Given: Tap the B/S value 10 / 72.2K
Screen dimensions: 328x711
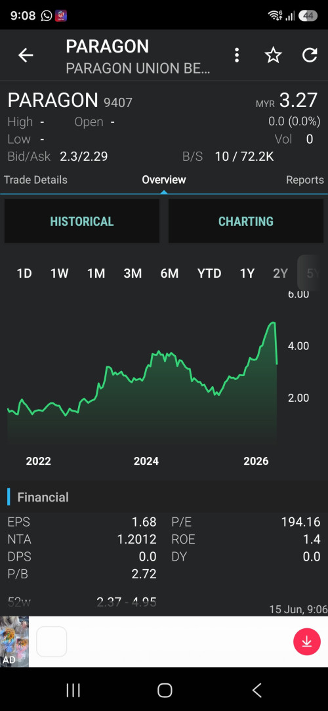Looking at the screenshot, I should (244, 157).
